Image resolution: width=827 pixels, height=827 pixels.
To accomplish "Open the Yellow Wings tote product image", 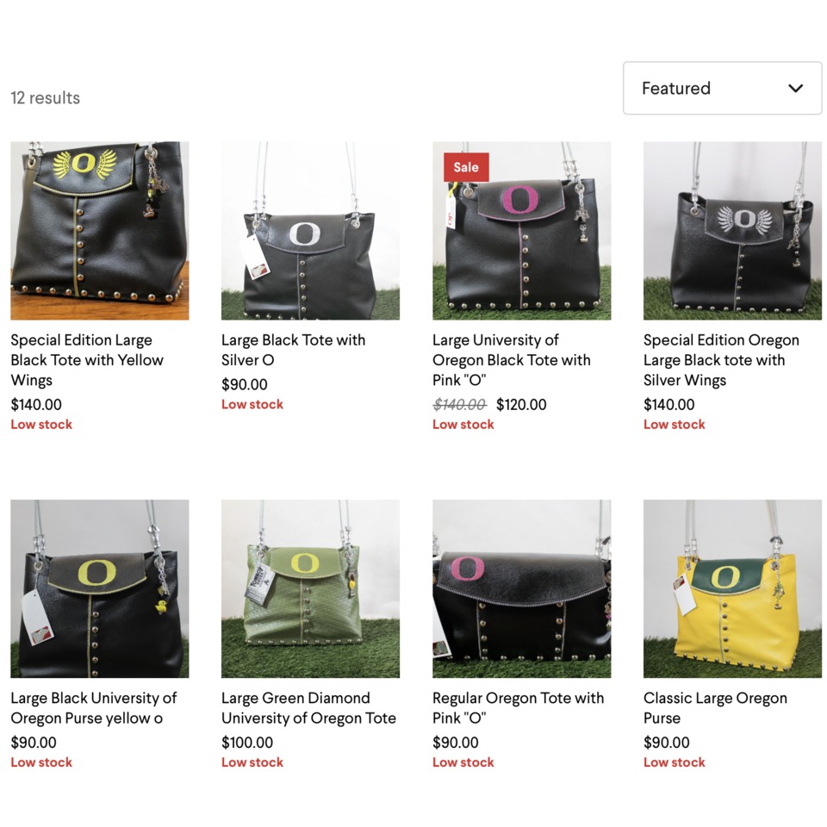I will click(x=100, y=231).
